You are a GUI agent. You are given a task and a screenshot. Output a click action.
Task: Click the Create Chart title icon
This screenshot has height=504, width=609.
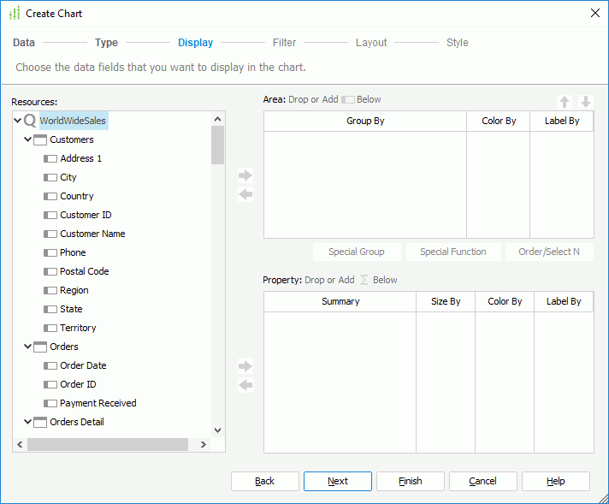click(15, 13)
